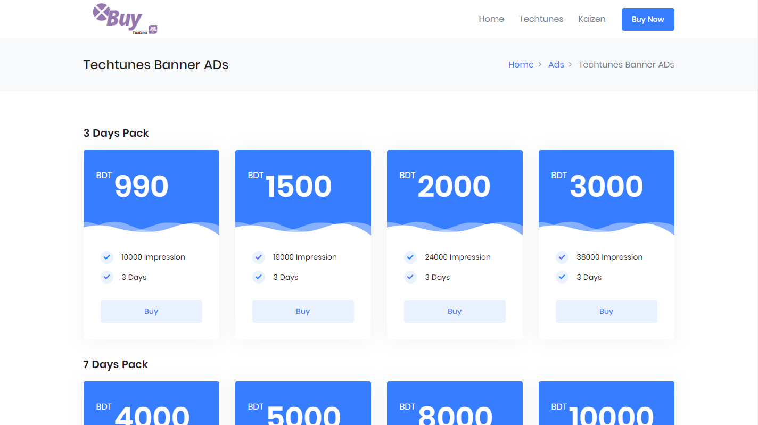Buy the BDT 3000 pack
The width and height of the screenshot is (758, 425).
(x=606, y=311)
